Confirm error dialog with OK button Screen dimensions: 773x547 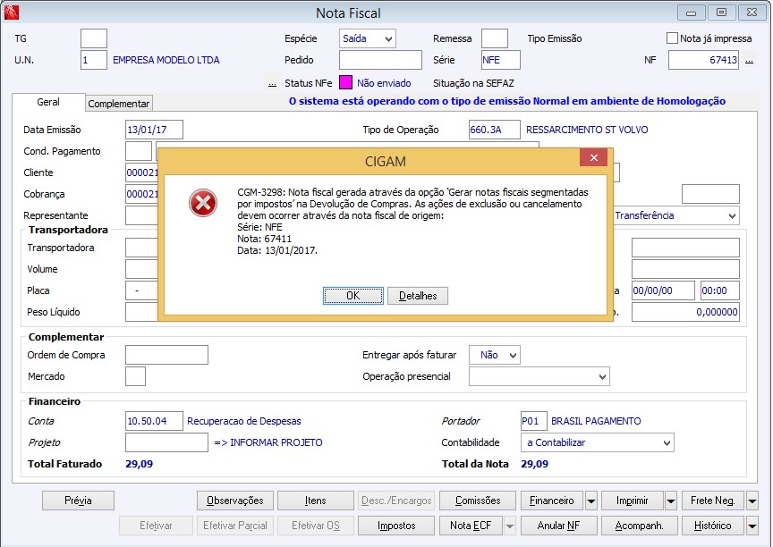[353, 296]
